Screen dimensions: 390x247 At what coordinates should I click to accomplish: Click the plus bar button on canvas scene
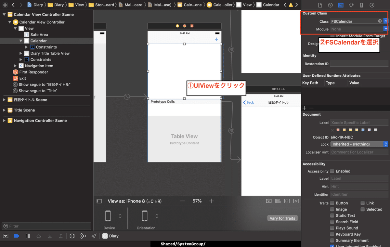click(216, 39)
